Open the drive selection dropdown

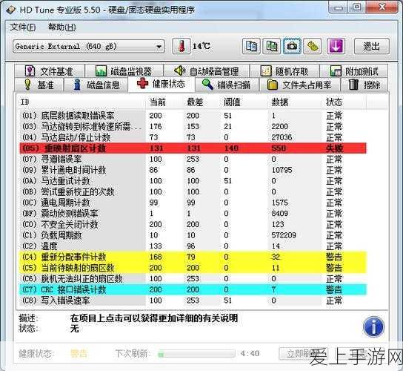(x=89, y=47)
